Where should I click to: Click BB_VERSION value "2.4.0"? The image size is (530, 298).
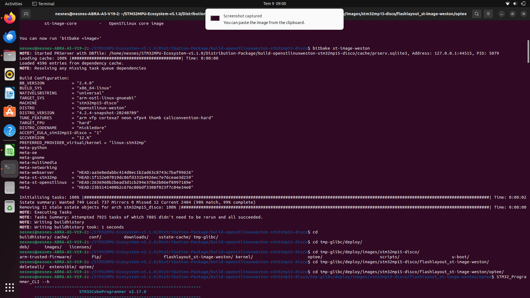click(85, 83)
